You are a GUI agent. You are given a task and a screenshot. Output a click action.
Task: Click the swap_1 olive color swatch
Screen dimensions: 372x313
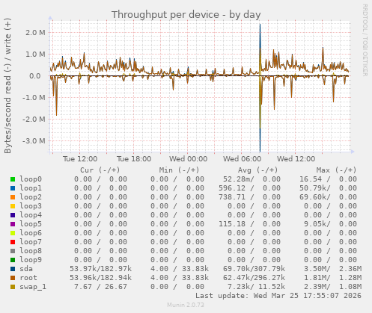(13, 287)
